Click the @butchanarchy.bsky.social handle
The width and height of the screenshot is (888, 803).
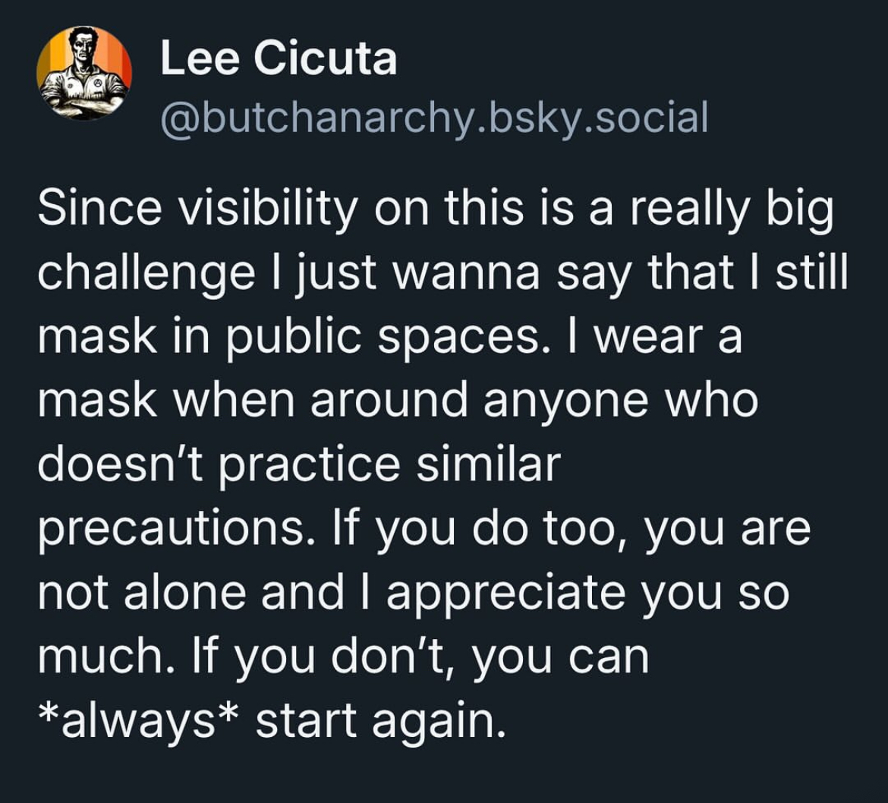click(433, 117)
